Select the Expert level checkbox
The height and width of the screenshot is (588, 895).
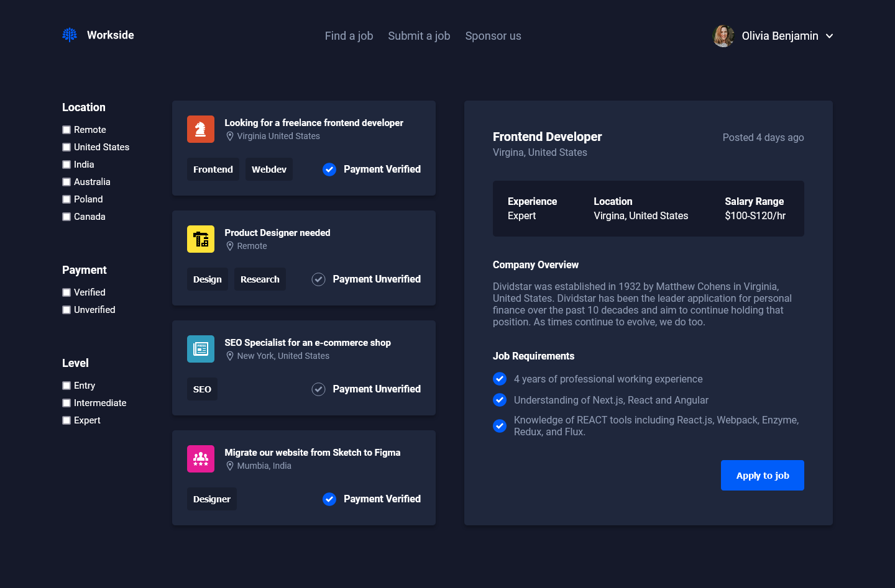pos(67,420)
